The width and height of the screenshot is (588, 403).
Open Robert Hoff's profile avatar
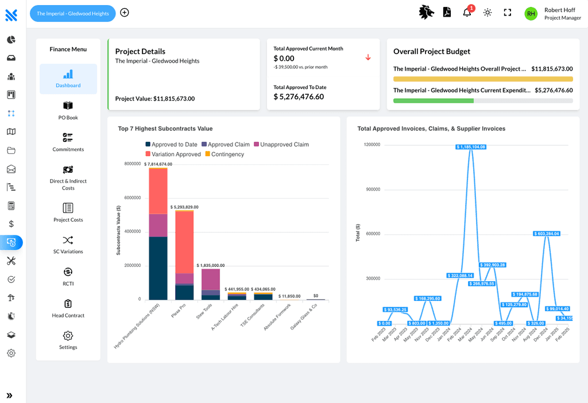531,13
